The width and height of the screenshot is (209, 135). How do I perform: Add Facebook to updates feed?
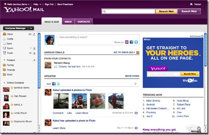coord(54,84)
